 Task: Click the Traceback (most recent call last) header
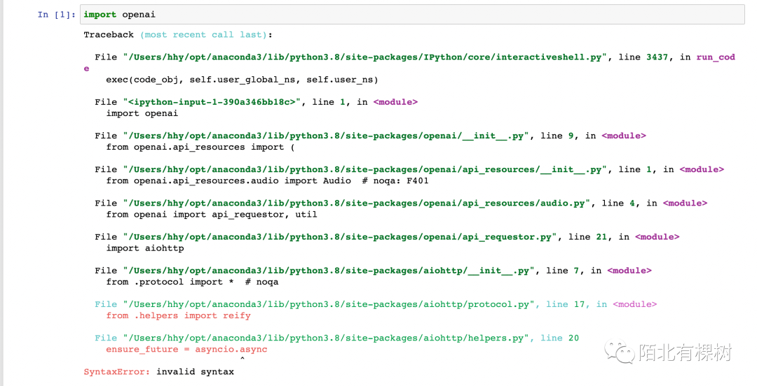click(x=178, y=34)
